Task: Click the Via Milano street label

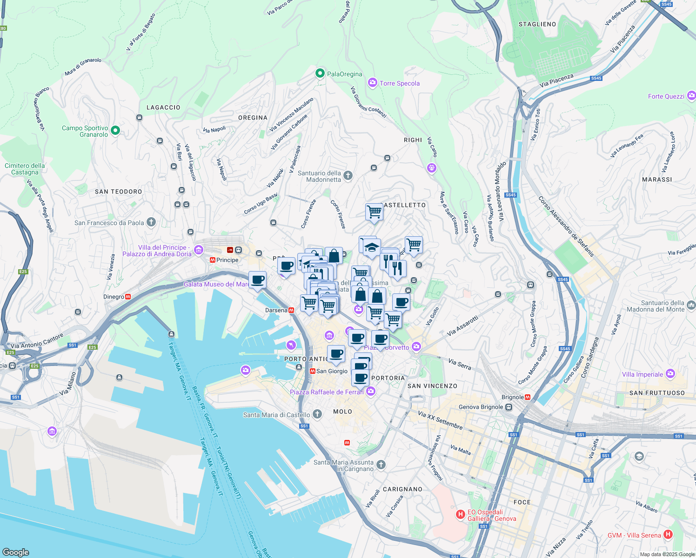Action: [67, 383]
